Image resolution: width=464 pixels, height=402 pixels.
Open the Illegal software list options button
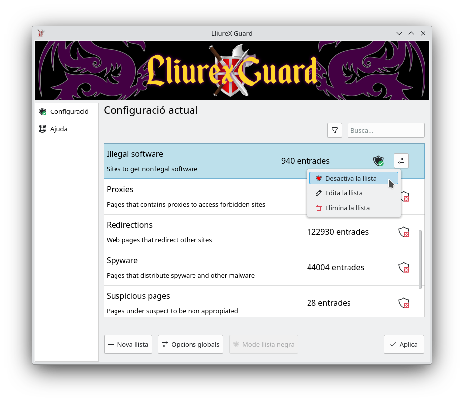[401, 161]
